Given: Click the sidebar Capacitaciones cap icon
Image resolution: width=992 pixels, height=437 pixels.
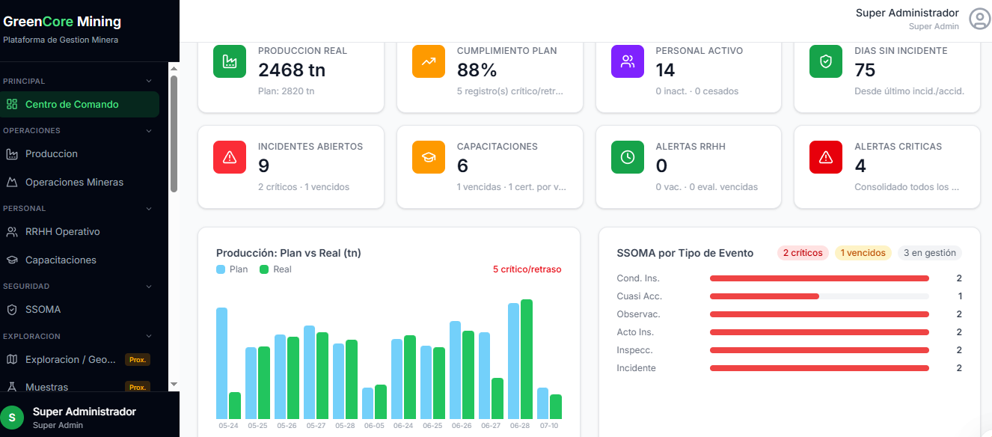Looking at the screenshot, I should tap(12, 260).
